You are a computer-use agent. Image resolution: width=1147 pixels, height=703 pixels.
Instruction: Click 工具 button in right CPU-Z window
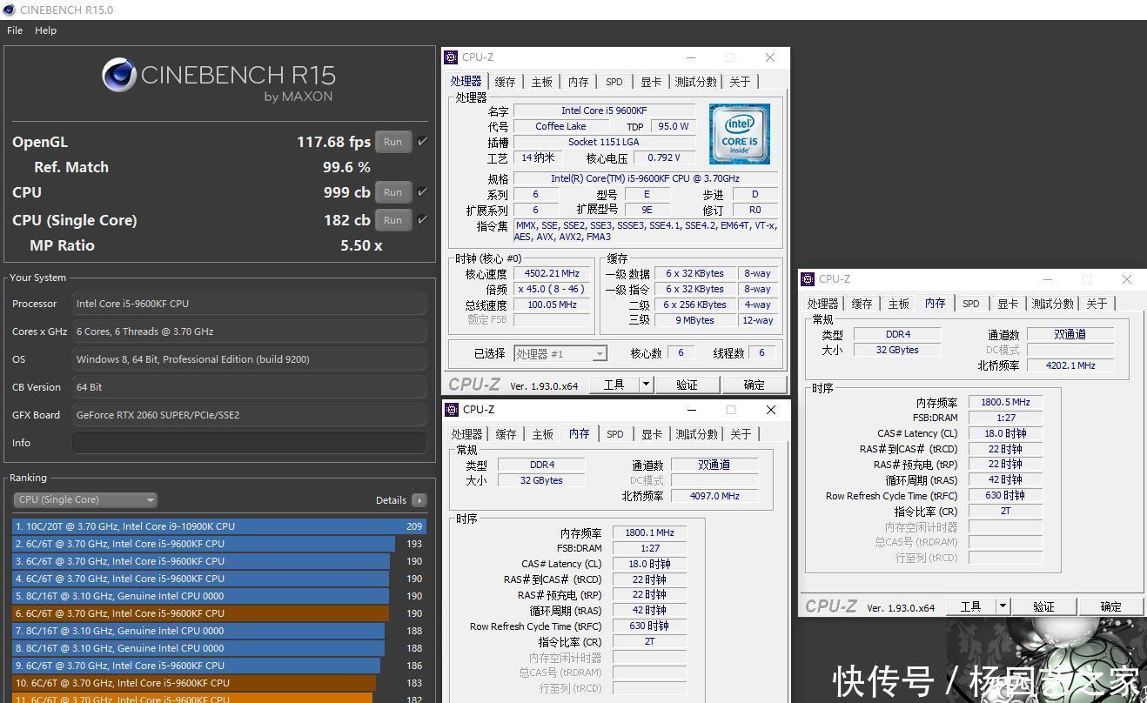click(x=970, y=606)
